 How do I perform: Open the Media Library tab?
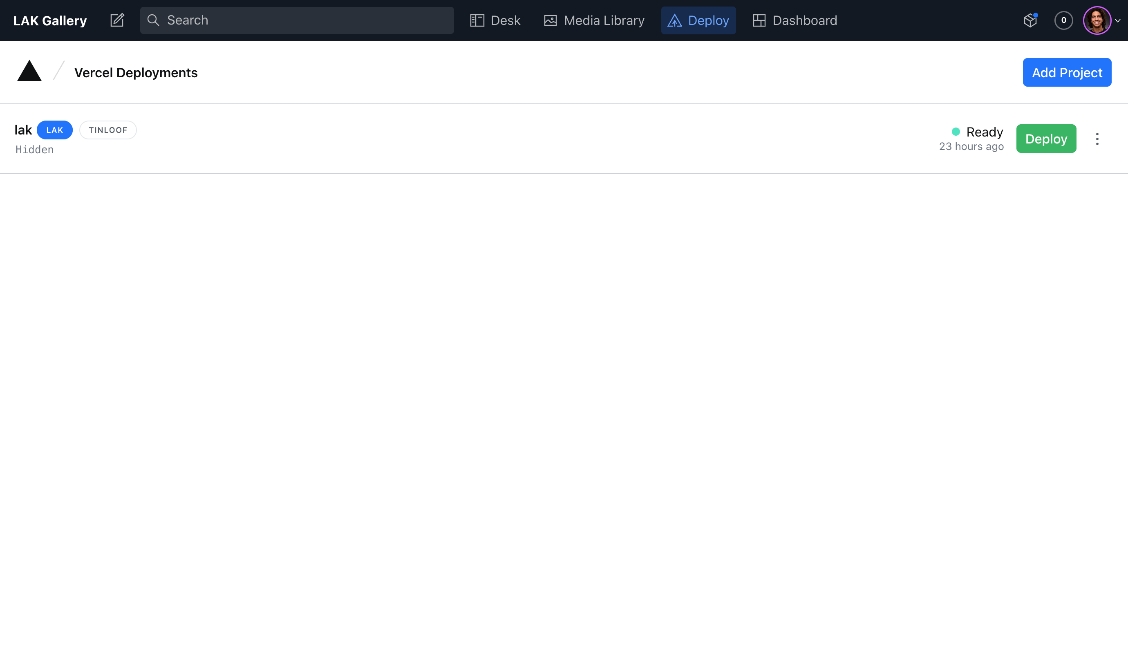click(x=604, y=20)
